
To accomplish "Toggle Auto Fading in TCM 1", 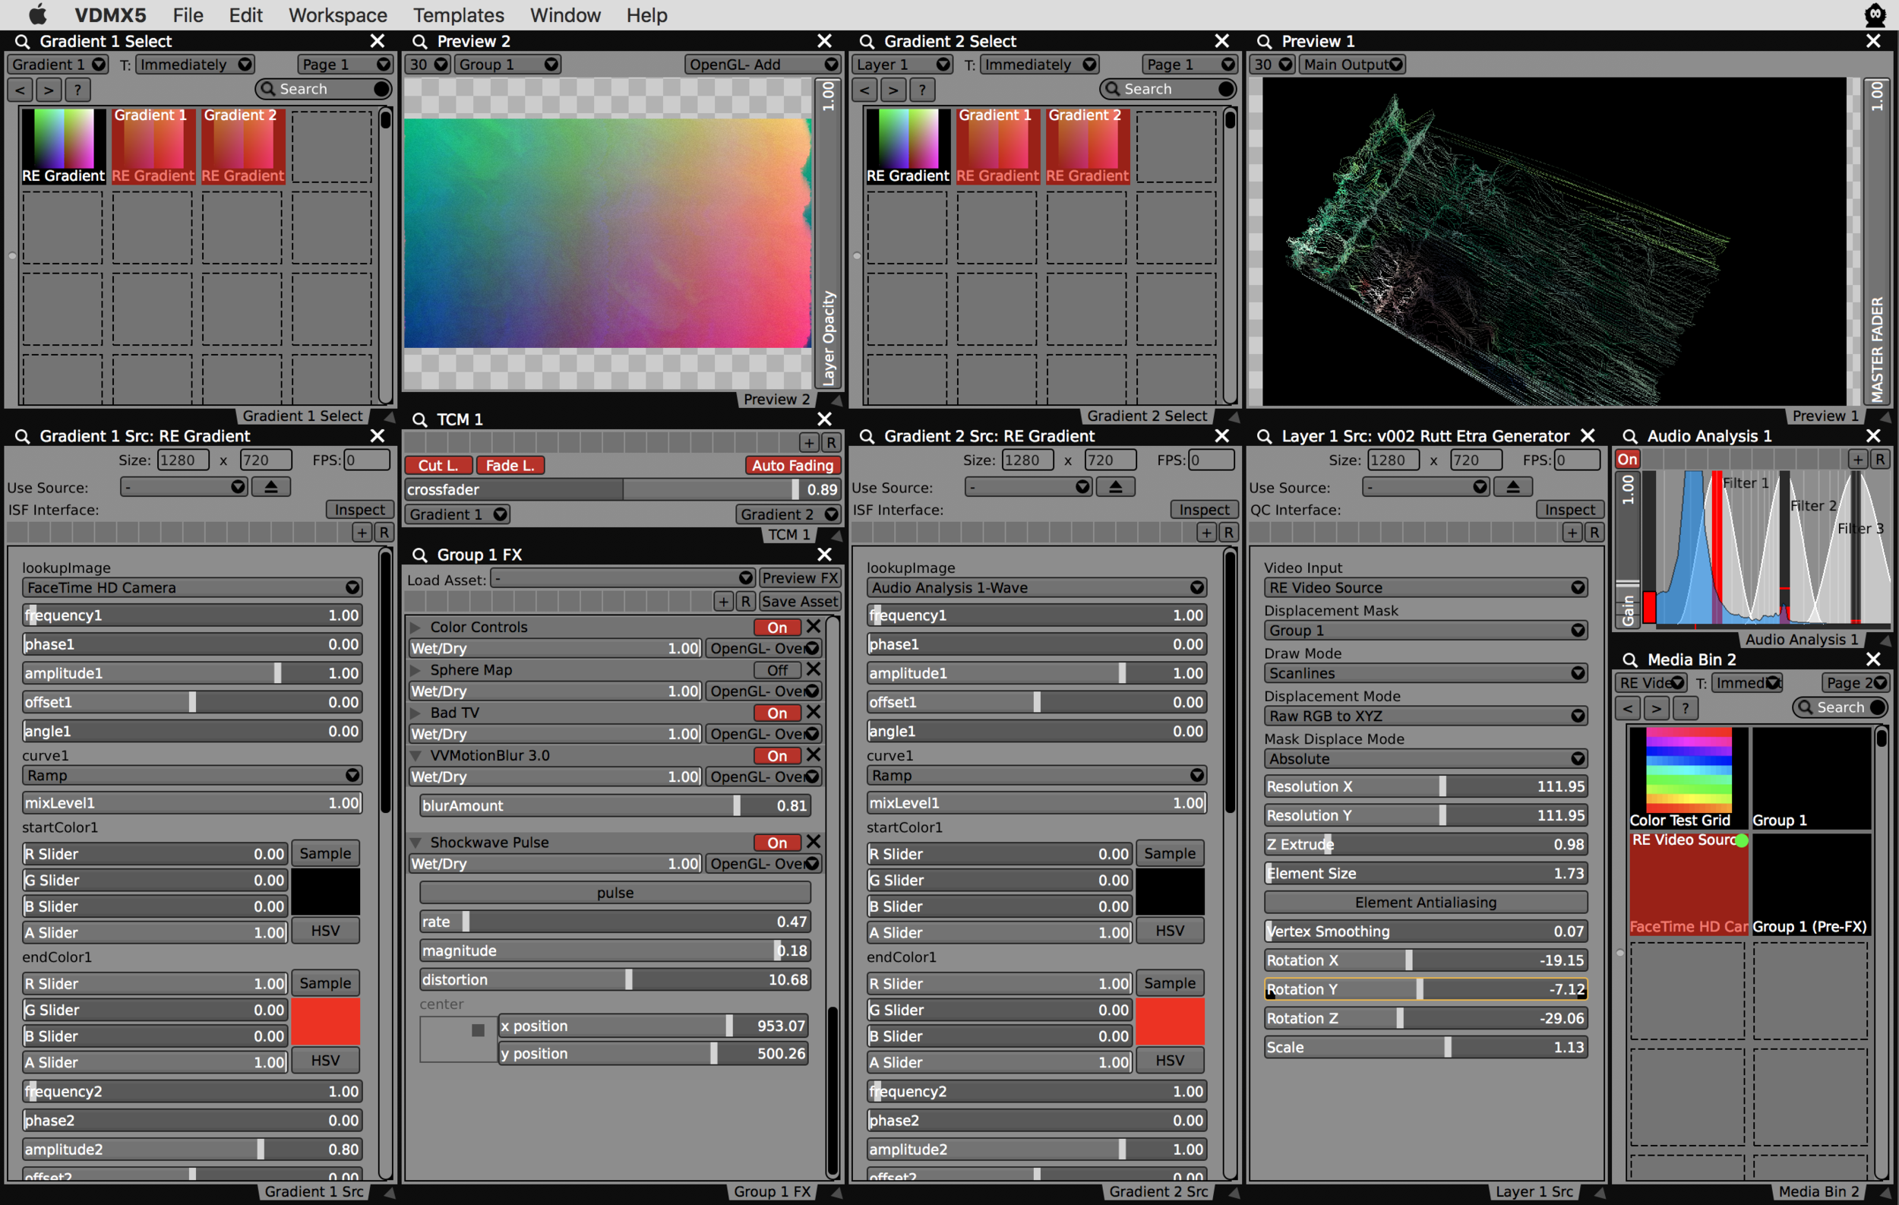I will [792, 465].
